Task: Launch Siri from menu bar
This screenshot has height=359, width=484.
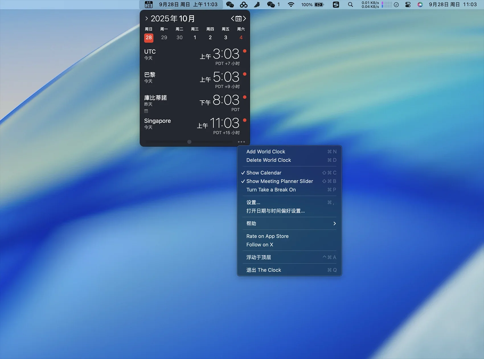Action: pos(420,5)
